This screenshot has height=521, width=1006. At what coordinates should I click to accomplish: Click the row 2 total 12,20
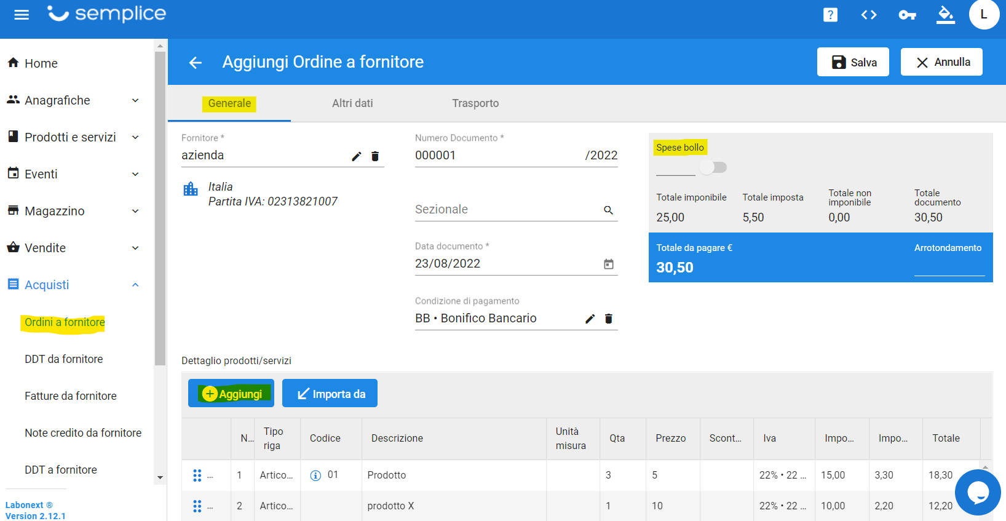click(941, 506)
